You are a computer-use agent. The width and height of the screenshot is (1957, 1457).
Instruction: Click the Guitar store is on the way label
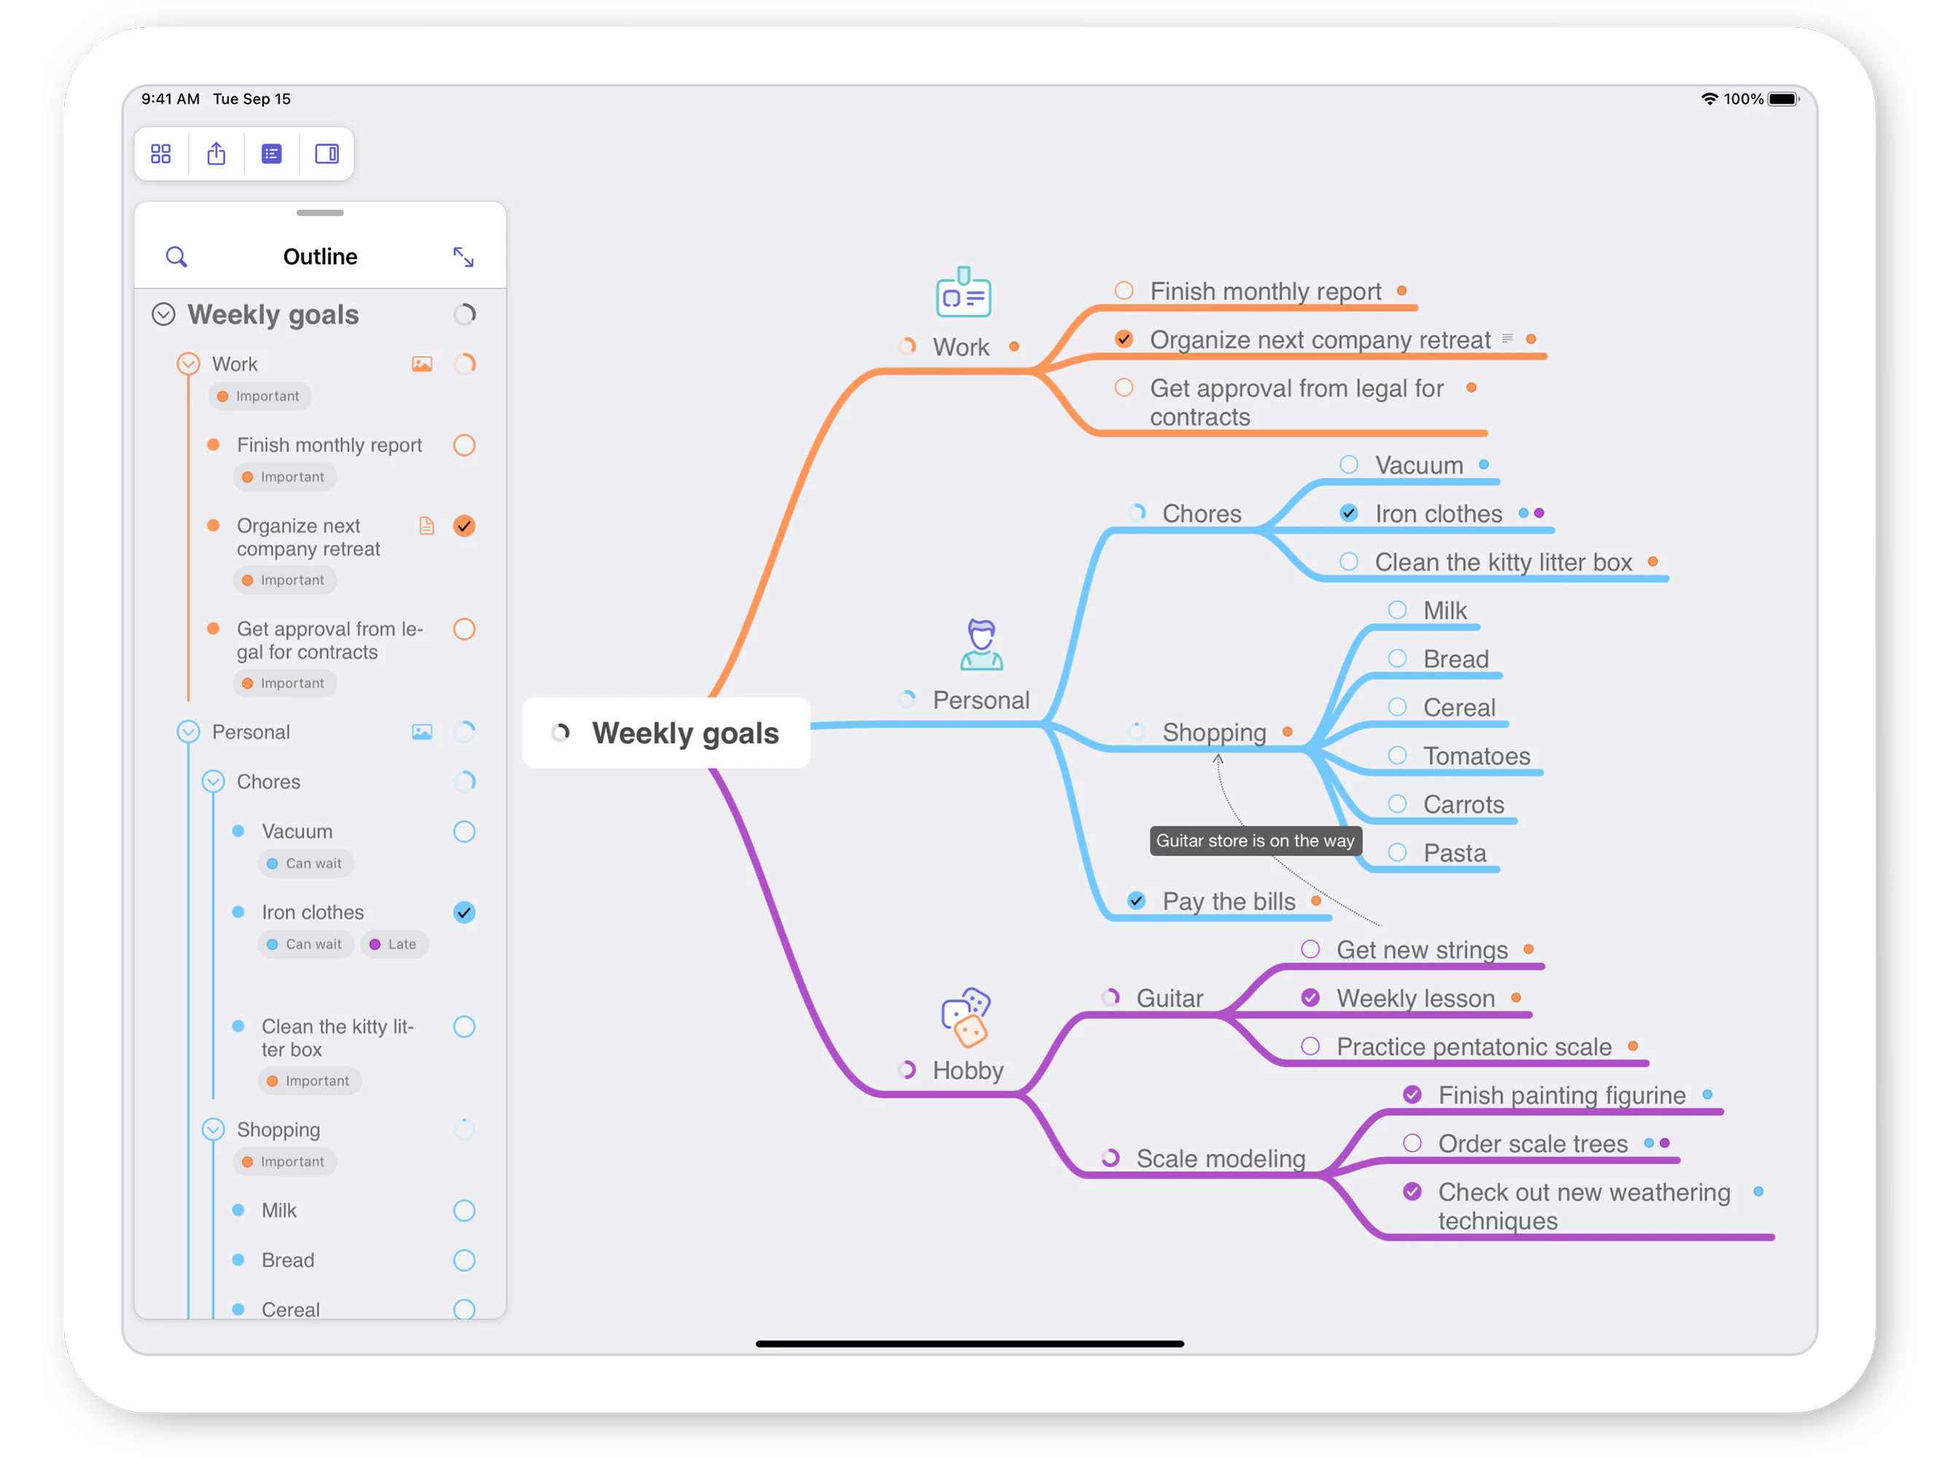click(x=1256, y=841)
